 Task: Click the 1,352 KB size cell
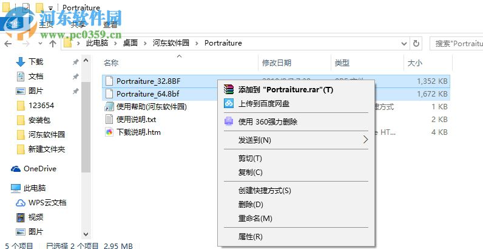(x=432, y=81)
